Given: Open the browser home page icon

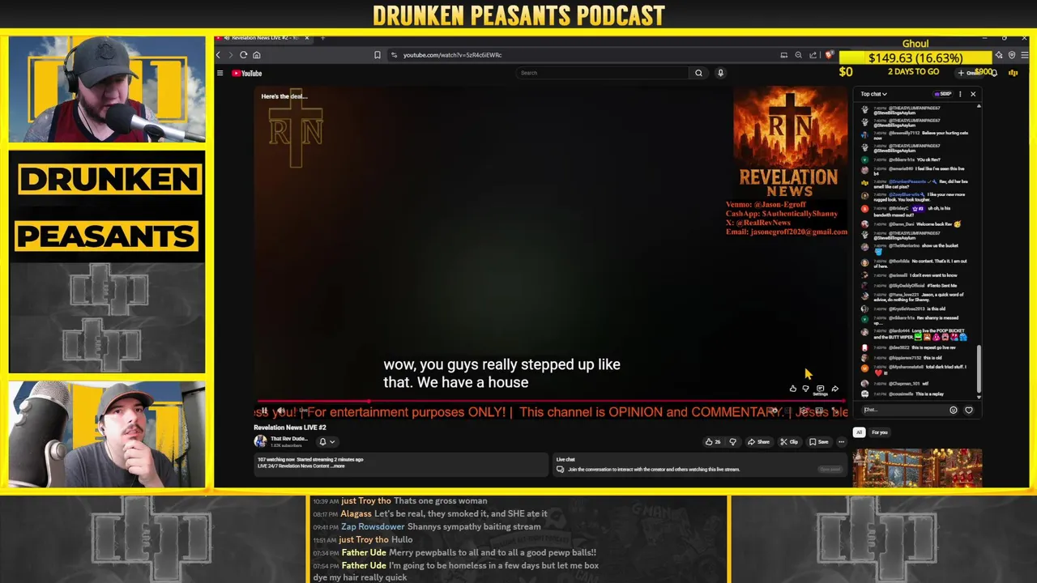Looking at the screenshot, I should pos(257,55).
